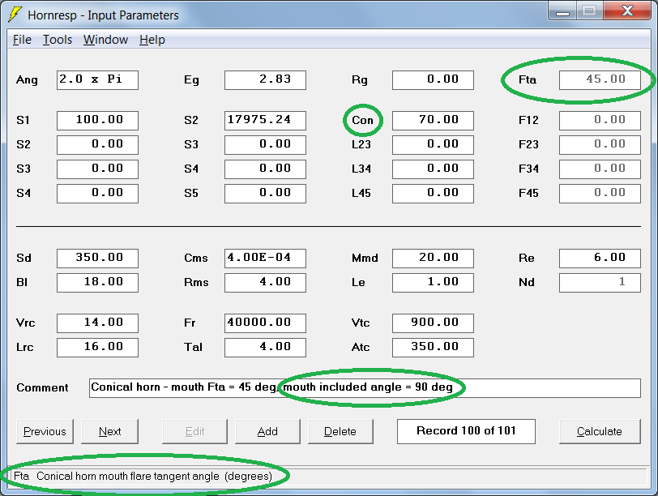Go to the Previous record

click(x=45, y=431)
